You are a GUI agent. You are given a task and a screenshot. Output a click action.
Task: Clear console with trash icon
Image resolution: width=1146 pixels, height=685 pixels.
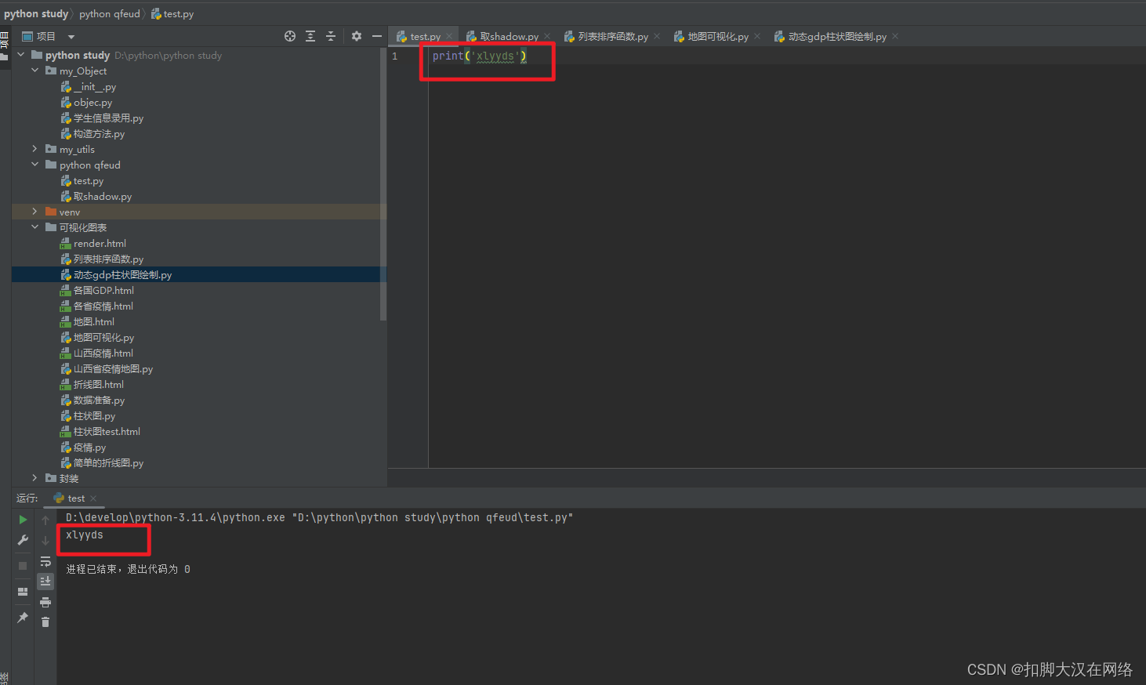[x=45, y=622]
